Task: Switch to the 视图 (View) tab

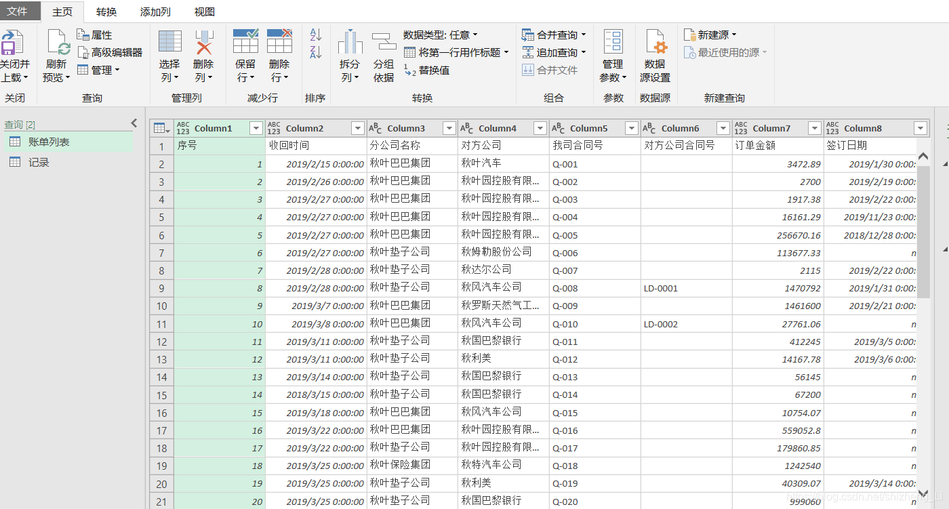Action: pyautogui.click(x=204, y=12)
